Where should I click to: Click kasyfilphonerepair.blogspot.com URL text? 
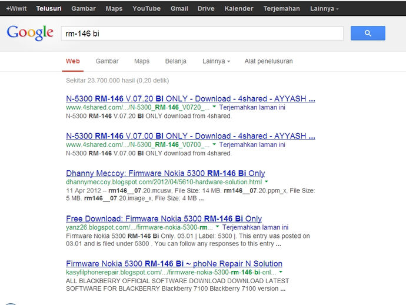tap(171, 273)
